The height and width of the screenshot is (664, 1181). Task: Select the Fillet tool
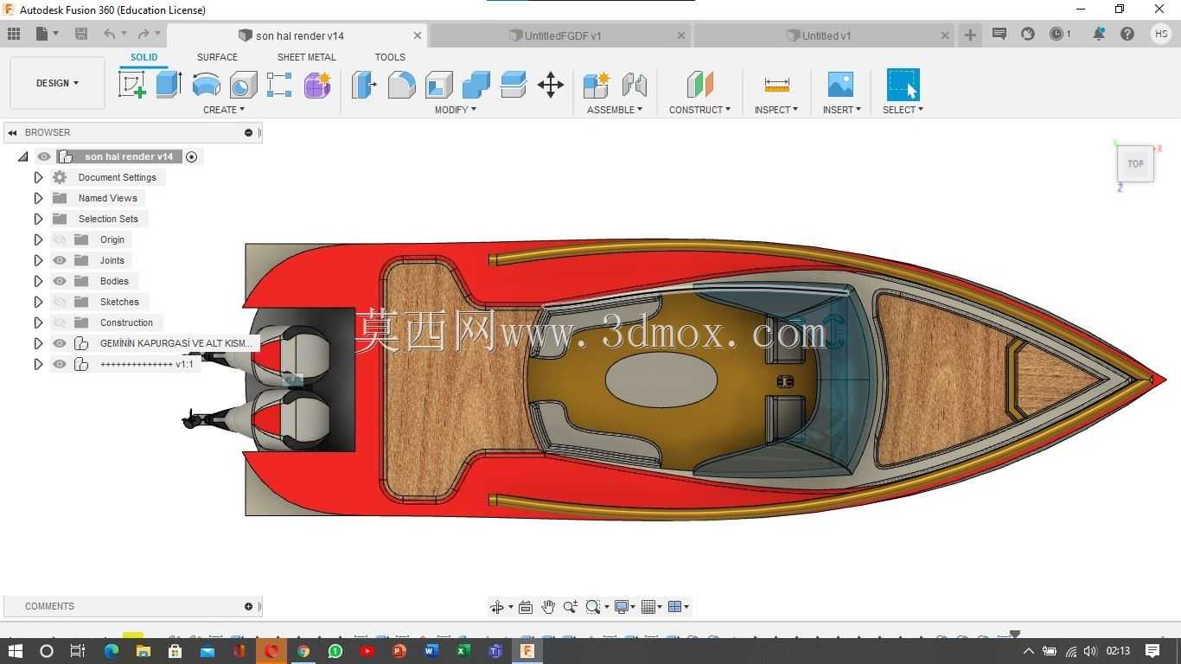401,85
